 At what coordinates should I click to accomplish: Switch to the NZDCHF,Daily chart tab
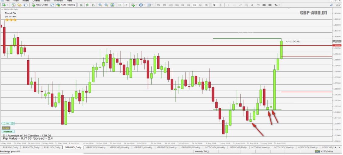coord(238,147)
